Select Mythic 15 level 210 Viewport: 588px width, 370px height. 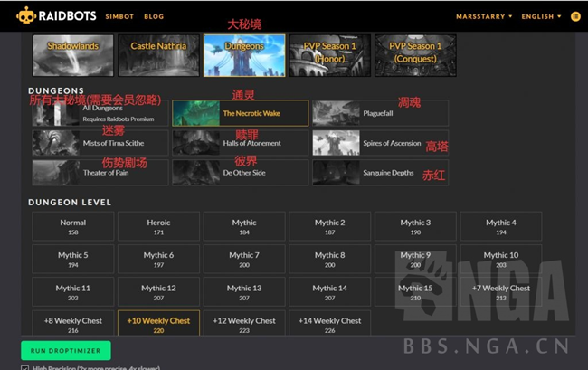coord(415,292)
